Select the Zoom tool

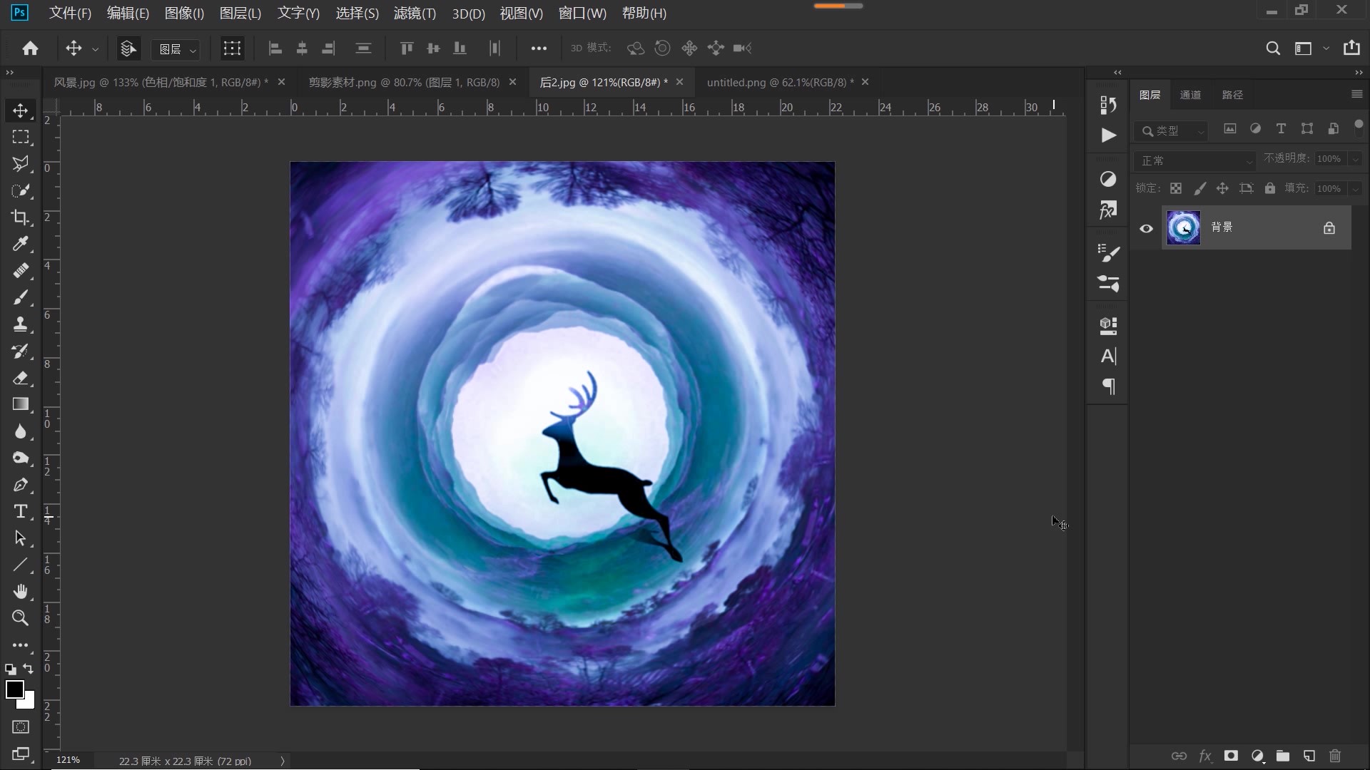point(20,618)
